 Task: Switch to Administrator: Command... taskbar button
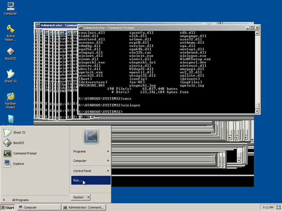tap(84, 207)
